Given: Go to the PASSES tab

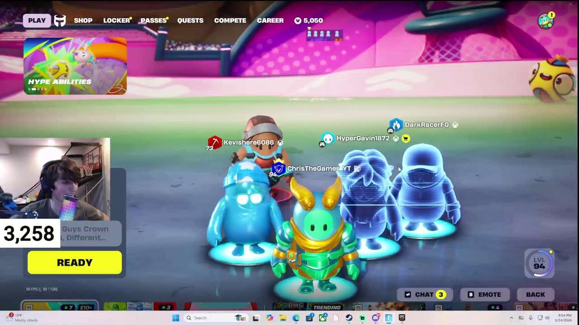Looking at the screenshot, I should tap(154, 20).
